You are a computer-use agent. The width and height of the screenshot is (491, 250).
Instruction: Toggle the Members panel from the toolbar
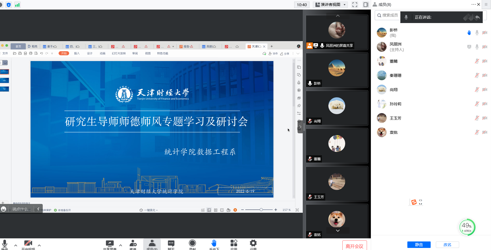click(x=152, y=245)
